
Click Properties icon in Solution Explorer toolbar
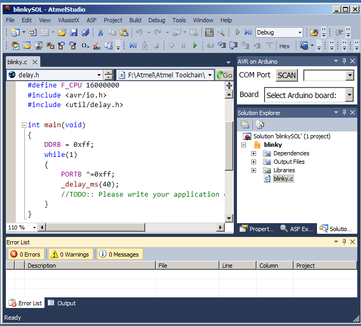click(x=245, y=125)
